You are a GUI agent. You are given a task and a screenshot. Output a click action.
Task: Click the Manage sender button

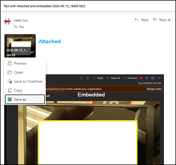point(154,89)
